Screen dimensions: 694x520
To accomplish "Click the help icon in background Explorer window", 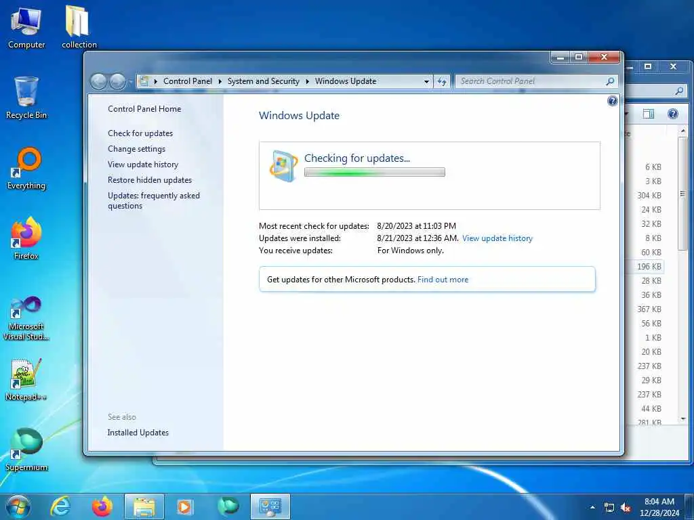I will pyautogui.click(x=673, y=114).
